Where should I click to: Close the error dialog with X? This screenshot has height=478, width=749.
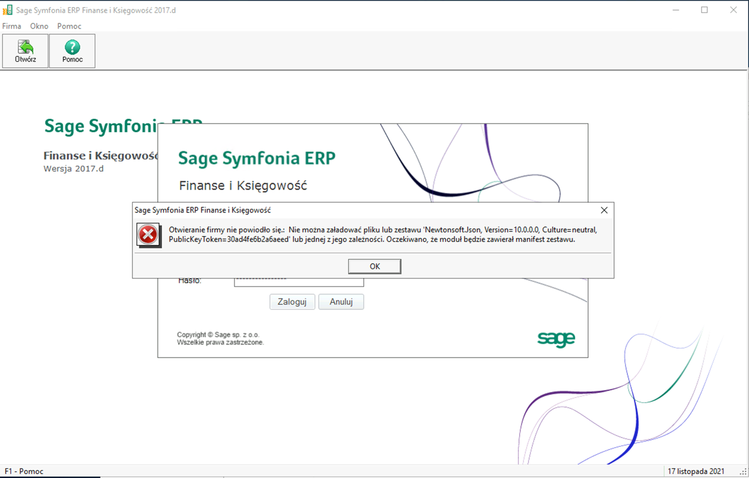click(604, 210)
